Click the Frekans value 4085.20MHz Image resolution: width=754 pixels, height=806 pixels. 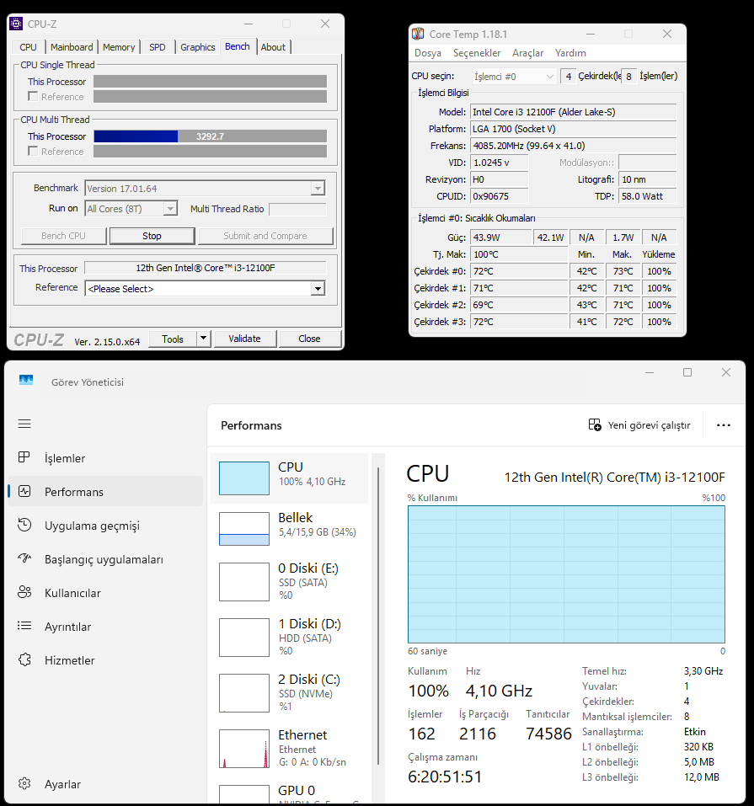tap(573, 146)
